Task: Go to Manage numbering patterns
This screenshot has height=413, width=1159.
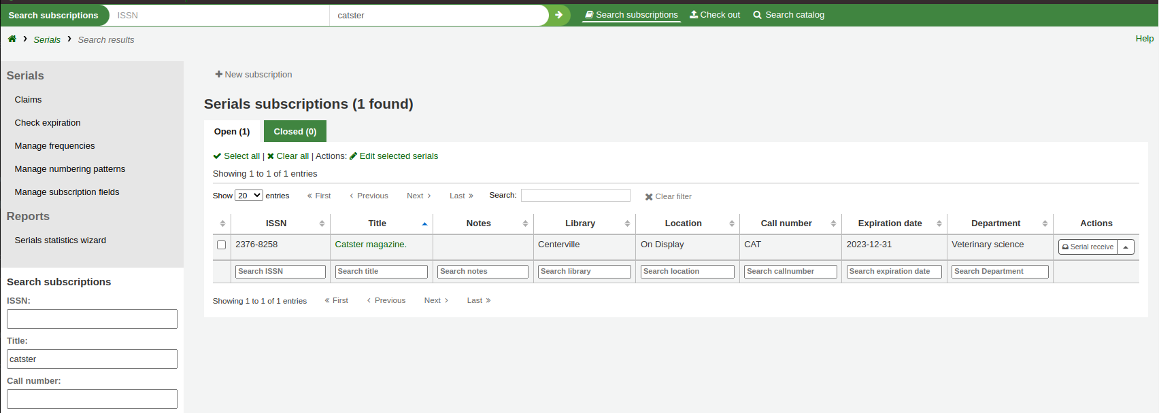Action: pyautogui.click(x=70, y=169)
